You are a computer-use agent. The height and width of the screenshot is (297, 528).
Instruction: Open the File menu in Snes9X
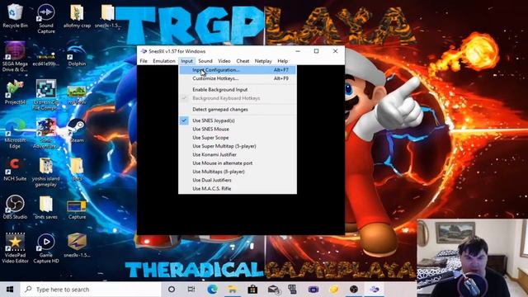click(144, 61)
